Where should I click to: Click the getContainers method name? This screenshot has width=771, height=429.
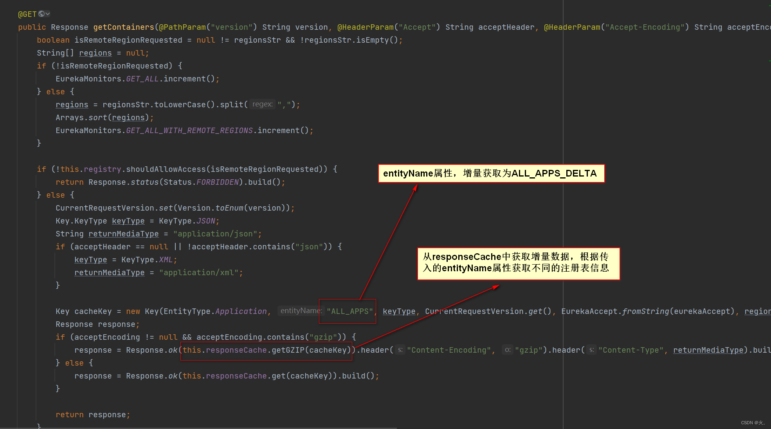click(124, 27)
